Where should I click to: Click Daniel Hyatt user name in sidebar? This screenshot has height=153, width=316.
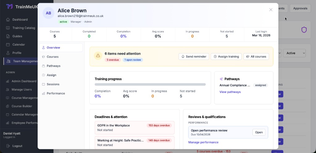12,134
